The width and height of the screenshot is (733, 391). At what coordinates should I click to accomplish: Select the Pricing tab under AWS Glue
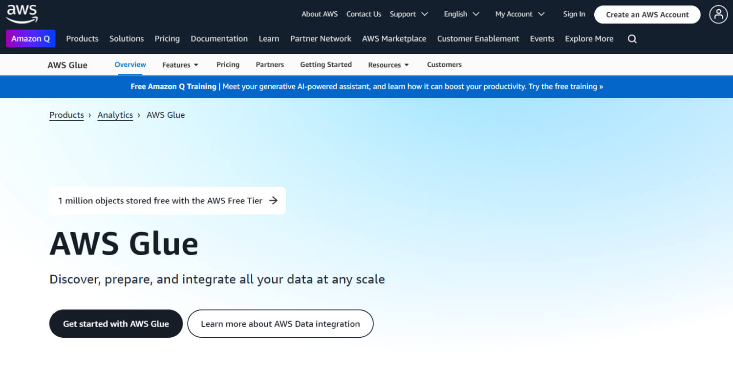228,65
